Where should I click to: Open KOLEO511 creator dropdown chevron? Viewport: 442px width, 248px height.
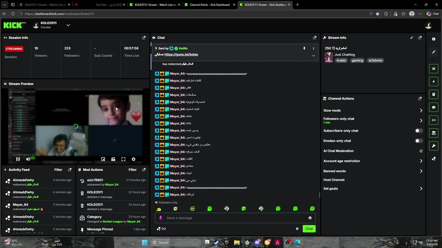point(68,25)
